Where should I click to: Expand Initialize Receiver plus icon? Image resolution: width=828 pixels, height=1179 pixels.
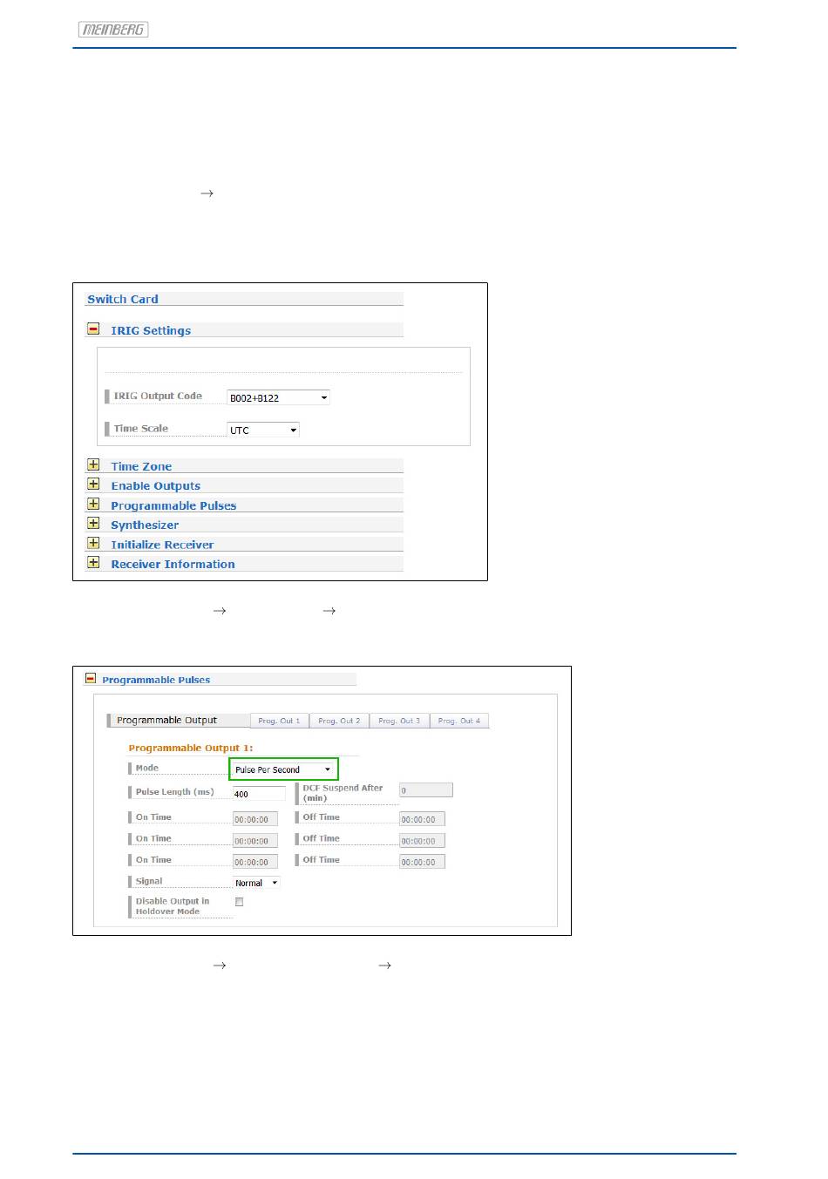pos(93,543)
